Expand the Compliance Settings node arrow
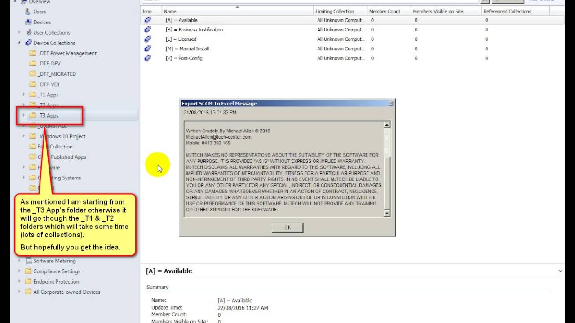Viewport: 575px width, 323px height. point(19,271)
